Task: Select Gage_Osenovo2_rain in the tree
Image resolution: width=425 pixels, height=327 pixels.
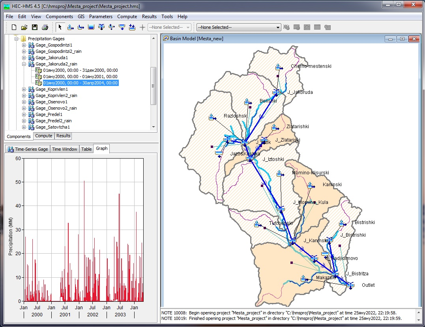Action: pyautogui.click(x=56, y=108)
